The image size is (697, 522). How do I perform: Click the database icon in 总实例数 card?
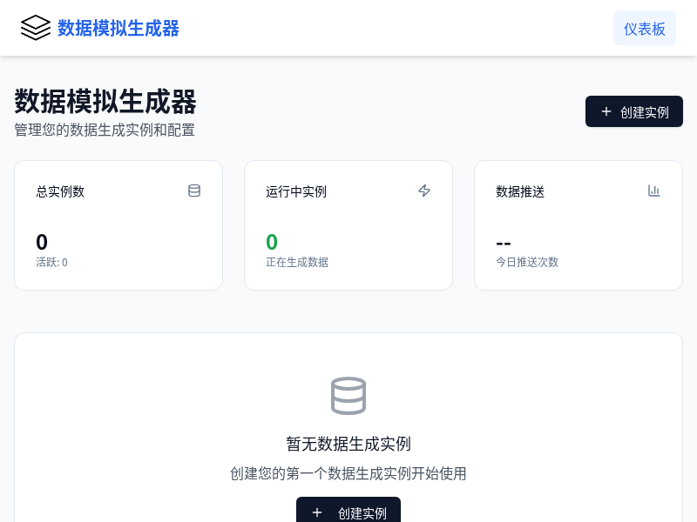click(x=194, y=191)
